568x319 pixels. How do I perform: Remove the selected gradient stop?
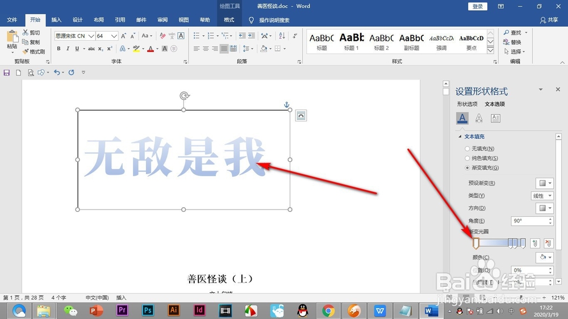(548, 244)
